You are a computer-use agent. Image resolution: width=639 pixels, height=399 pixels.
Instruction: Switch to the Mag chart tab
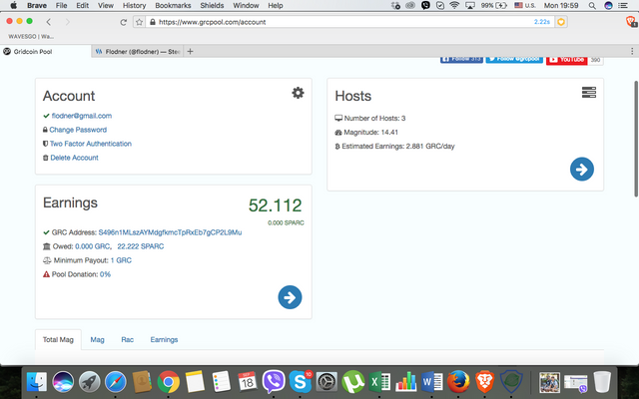(97, 340)
